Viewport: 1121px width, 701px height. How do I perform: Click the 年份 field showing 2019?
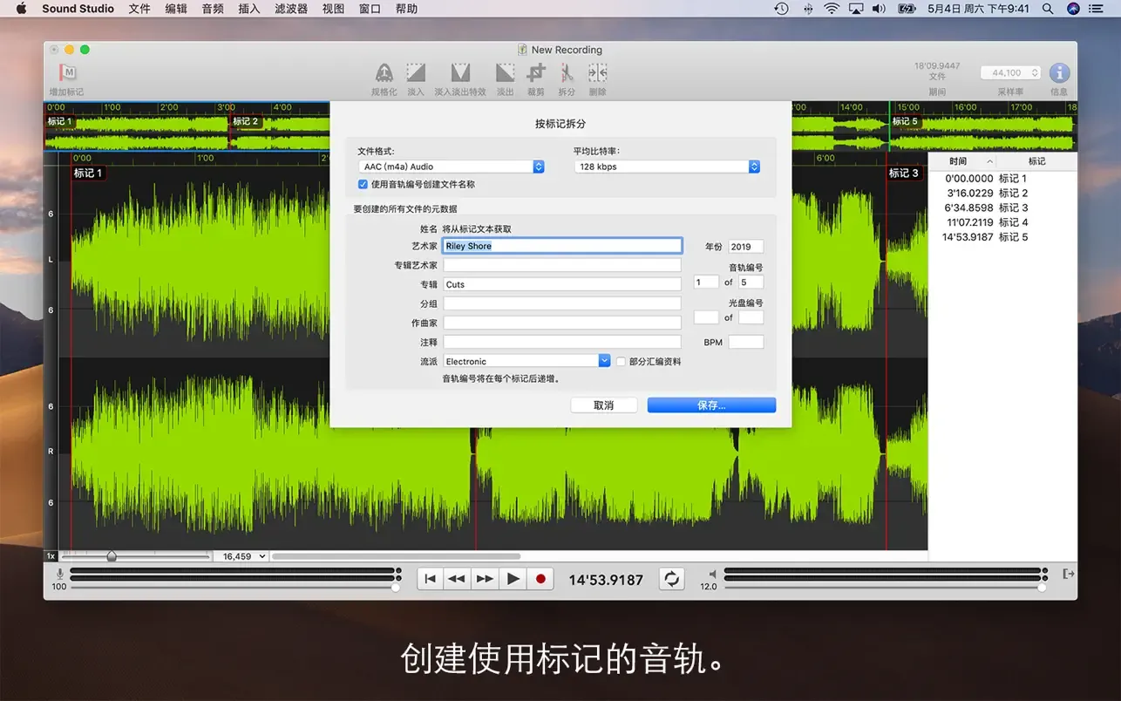coord(746,247)
